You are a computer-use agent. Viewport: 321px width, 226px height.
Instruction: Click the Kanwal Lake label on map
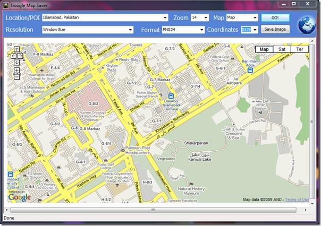pos(200,159)
